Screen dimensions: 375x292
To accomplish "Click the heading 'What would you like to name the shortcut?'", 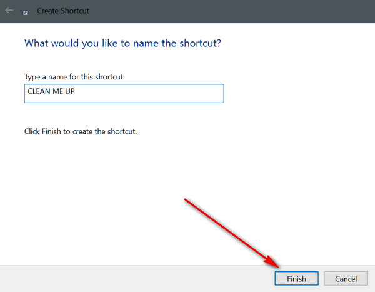I will [122, 43].
